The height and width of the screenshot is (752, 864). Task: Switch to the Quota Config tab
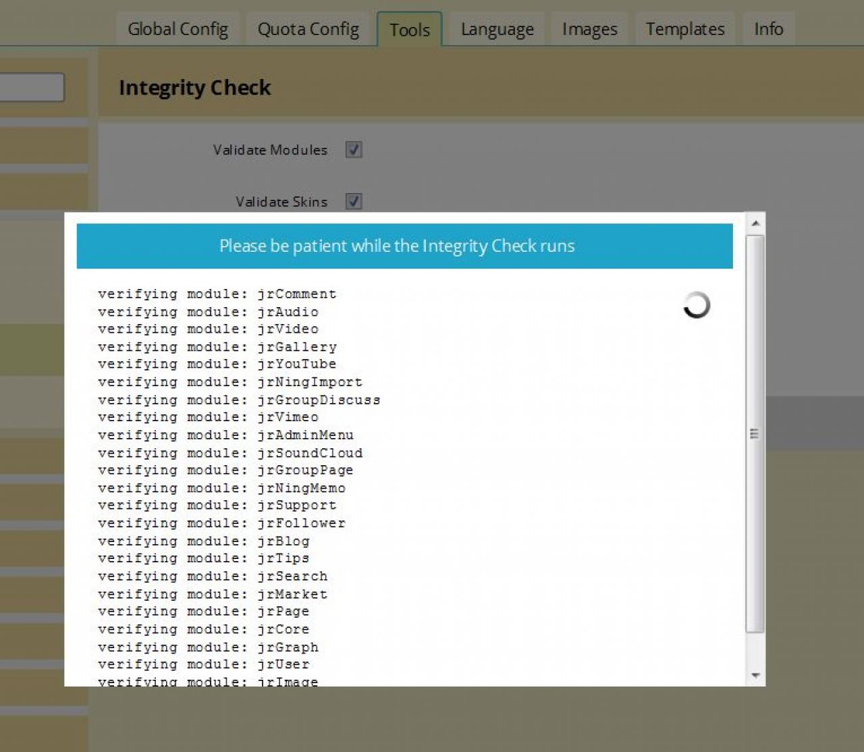[x=308, y=29]
